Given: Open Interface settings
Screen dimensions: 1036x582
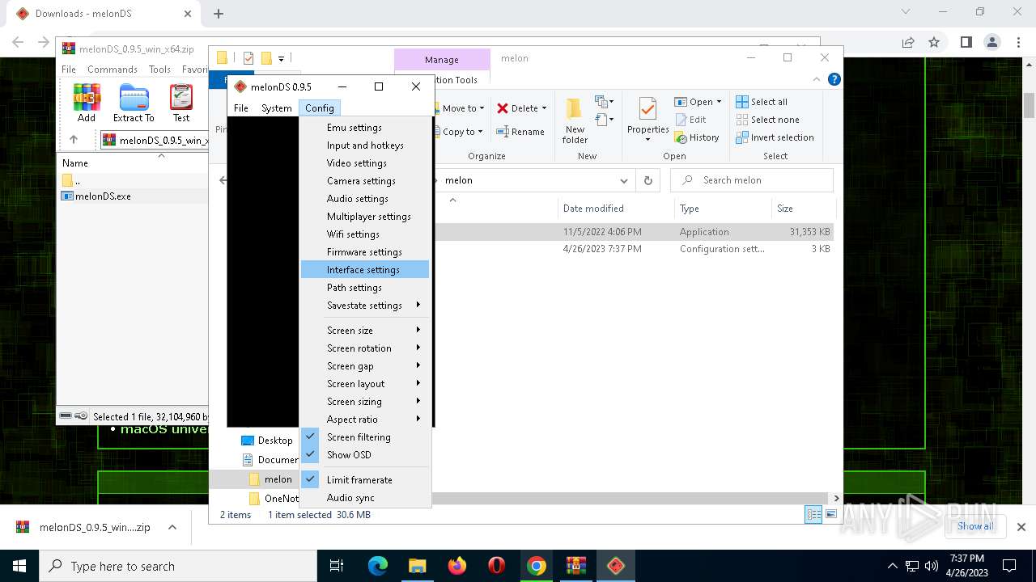Looking at the screenshot, I should (x=365, y=270).
